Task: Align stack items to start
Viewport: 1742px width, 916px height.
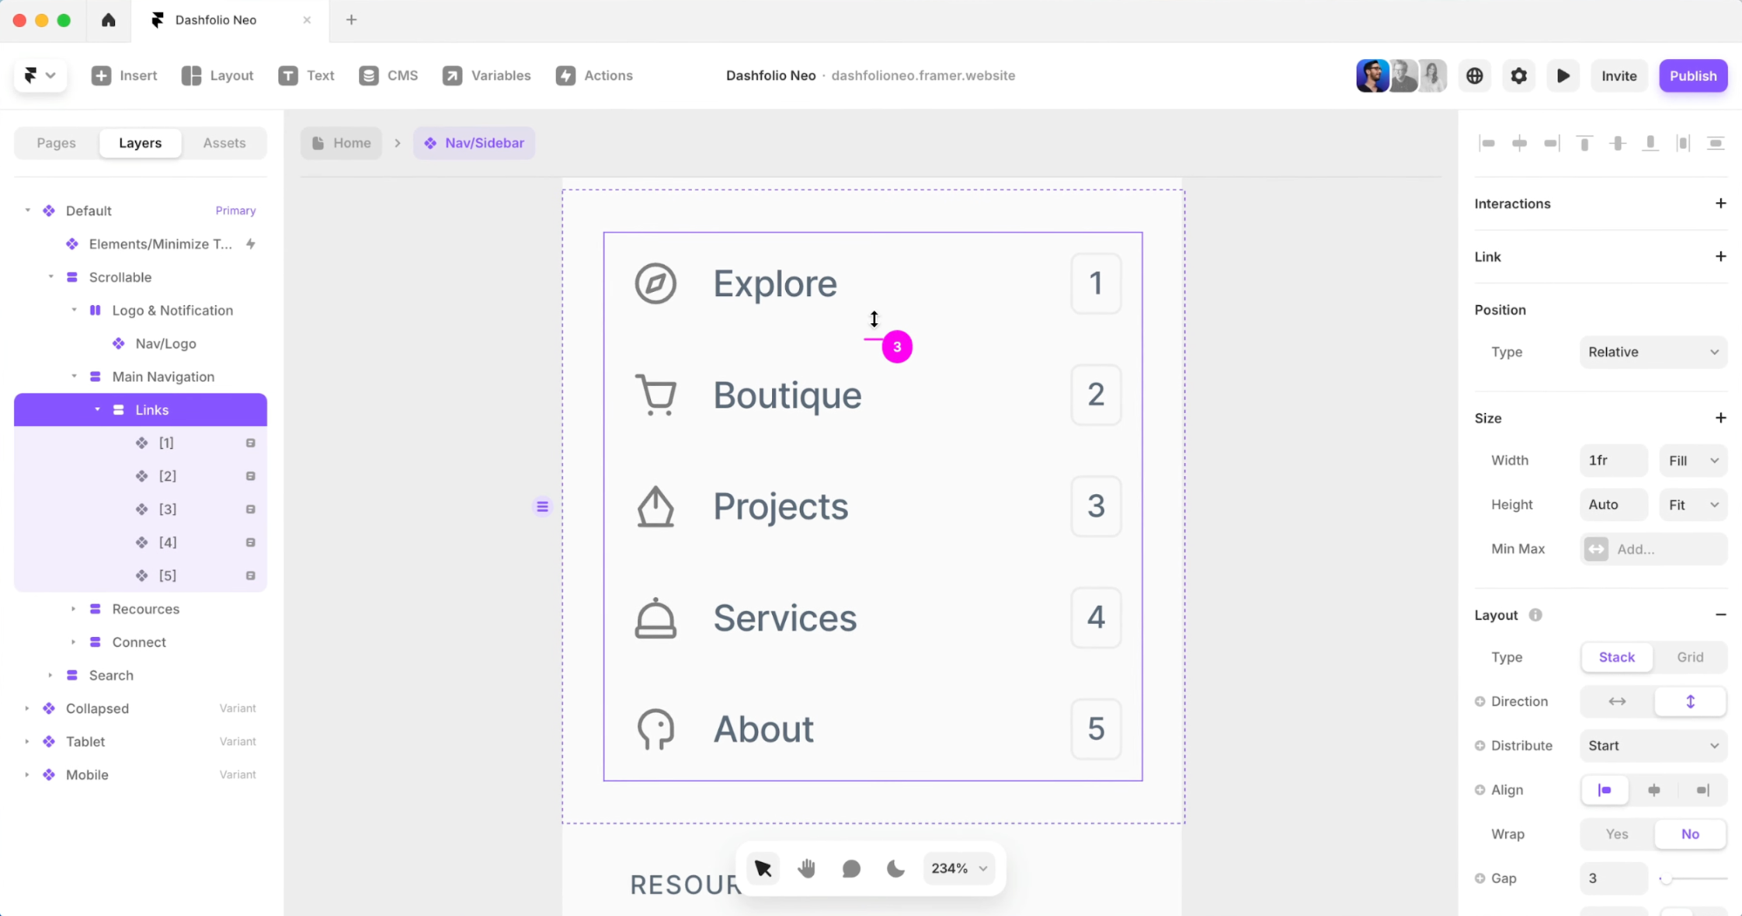Action: [1604, 790]
